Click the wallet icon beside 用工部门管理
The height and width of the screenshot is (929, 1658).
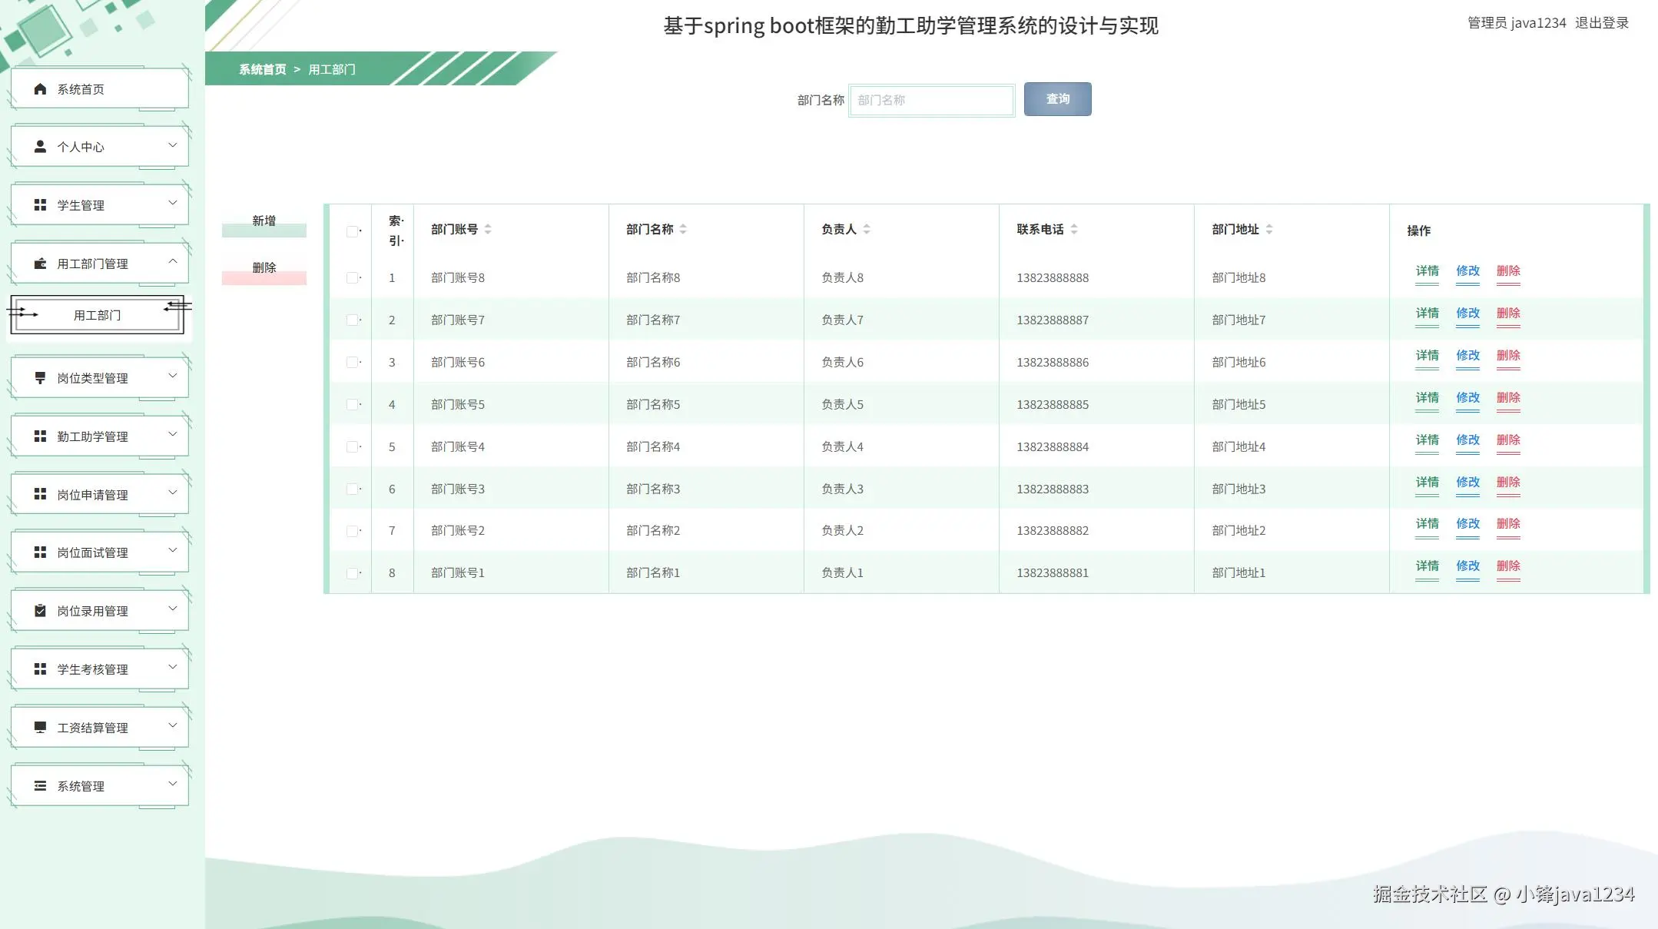tap(40, 264)
